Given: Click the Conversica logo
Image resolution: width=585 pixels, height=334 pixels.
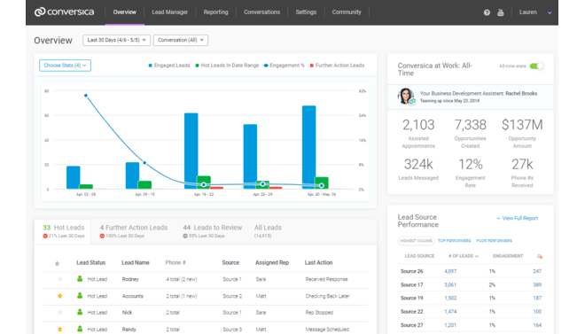Looking at the screenshot, I should (x=64, y=12).
